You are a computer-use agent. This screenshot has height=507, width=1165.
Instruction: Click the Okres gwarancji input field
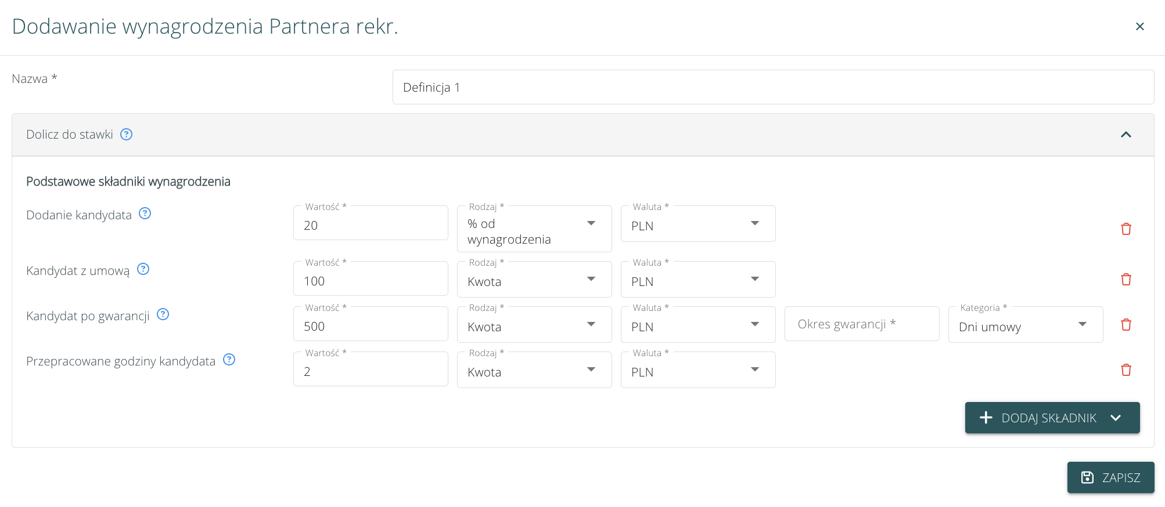click(861, 324)
